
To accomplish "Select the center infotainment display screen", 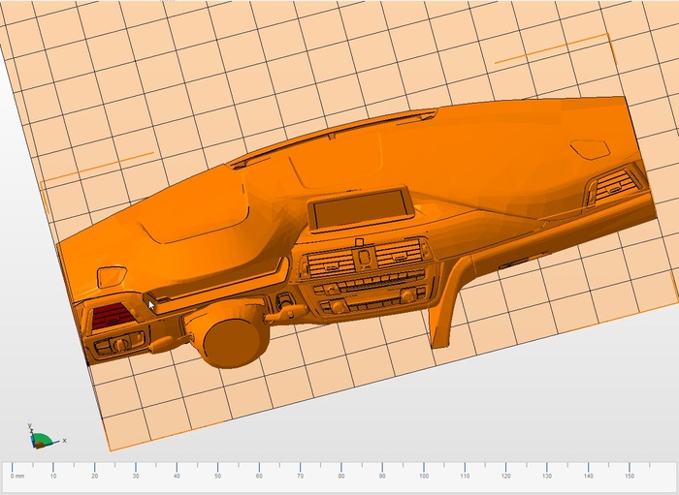I will pos(360,209).
